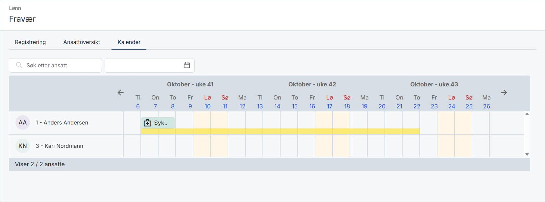Click the scrollbar up arrow

pos(527,114)
